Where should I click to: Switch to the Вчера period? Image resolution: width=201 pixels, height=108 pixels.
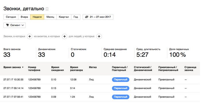coord(24,17)
